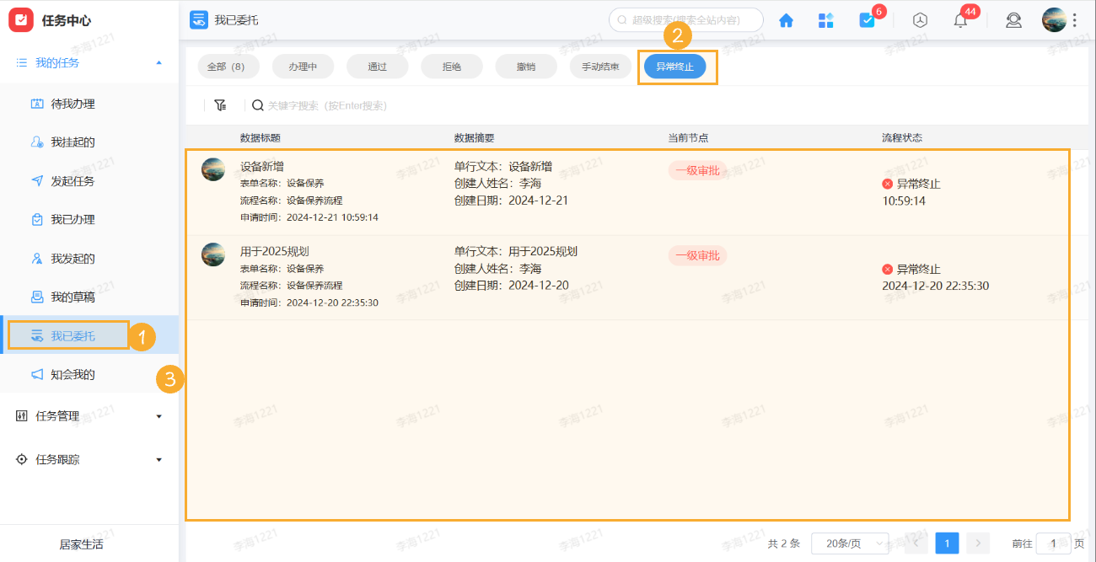Switch to the 通过 filter tab

point(377,66)
